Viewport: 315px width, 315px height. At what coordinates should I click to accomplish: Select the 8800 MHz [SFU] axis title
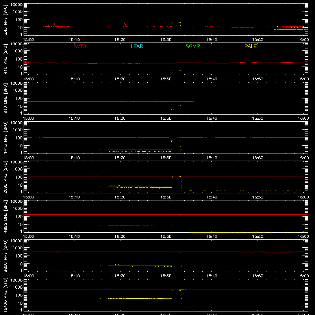pyautogui.click(x=6, y=256)
